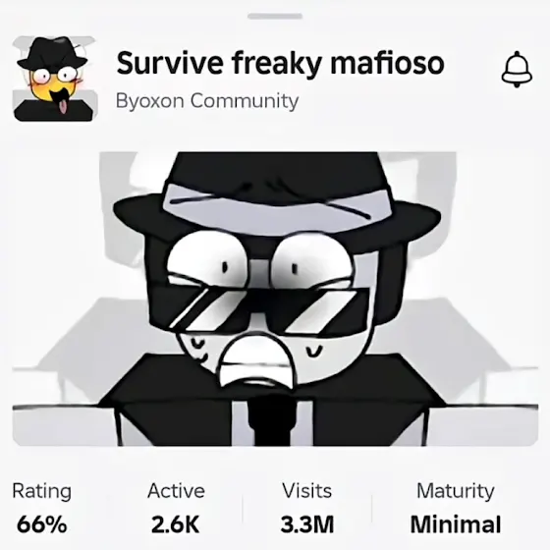Open the freaky emoji game icon
Viewport: 550px width, 550px height.
pyautogui.click(x=55, y=79)
